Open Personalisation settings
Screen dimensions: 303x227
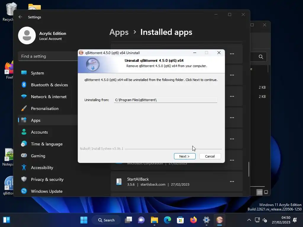point(48,108)
